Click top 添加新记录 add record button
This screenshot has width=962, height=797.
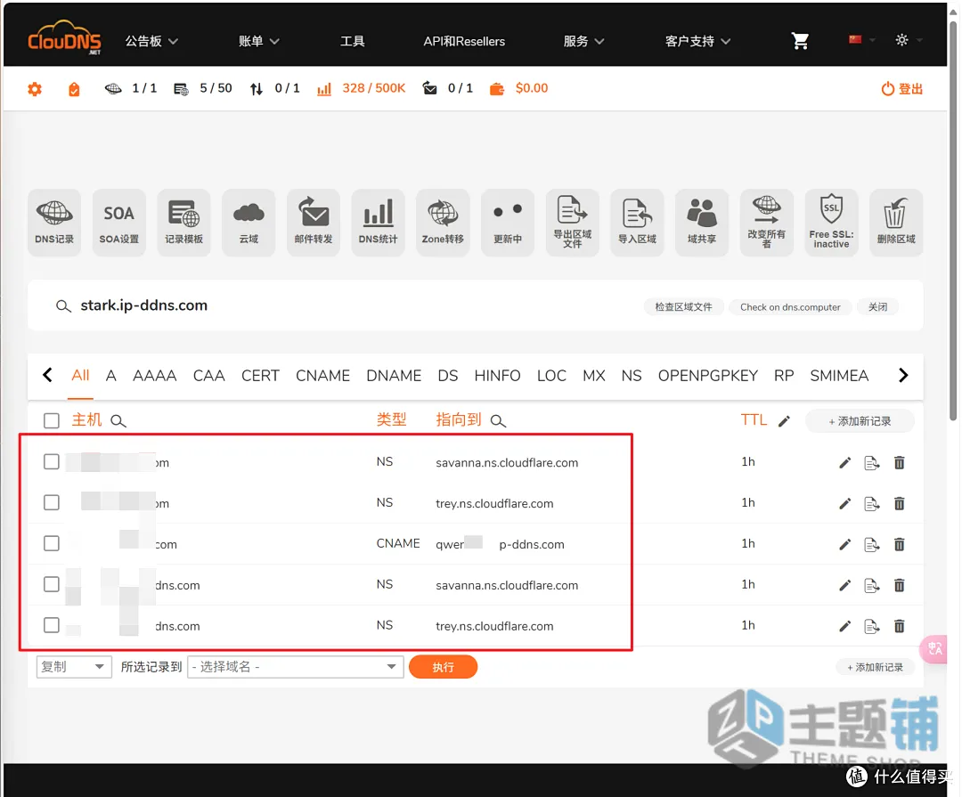click(x=860, y=421)
